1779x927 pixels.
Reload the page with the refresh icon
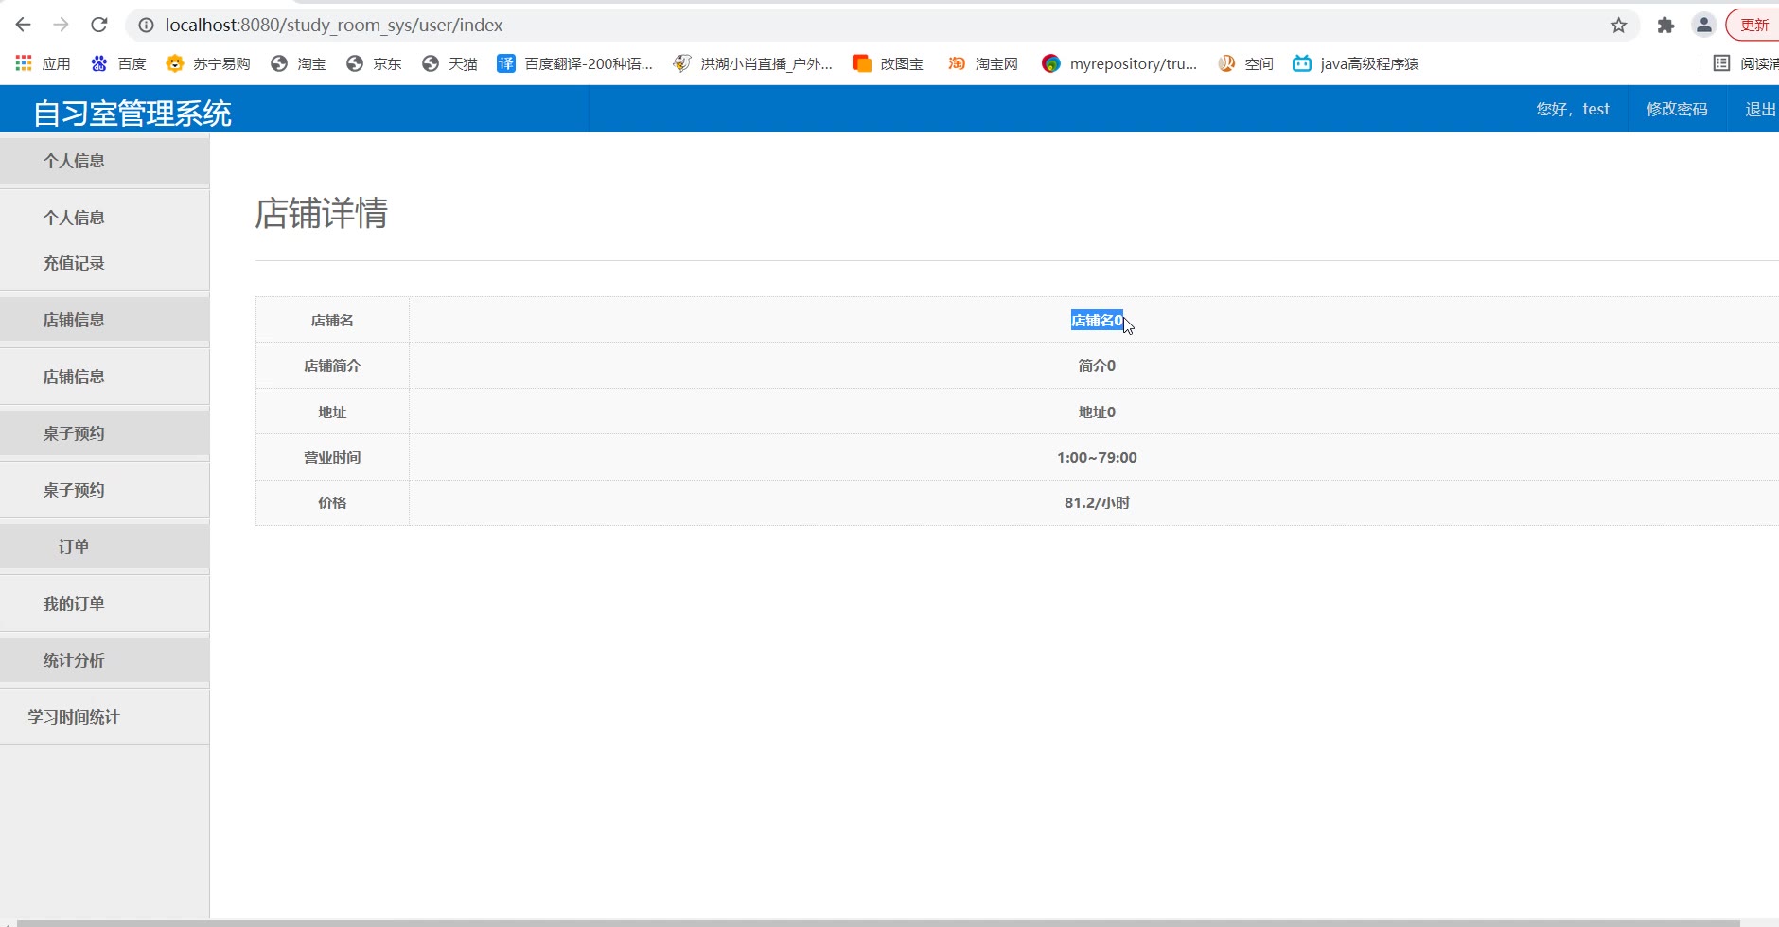[99, 25]
